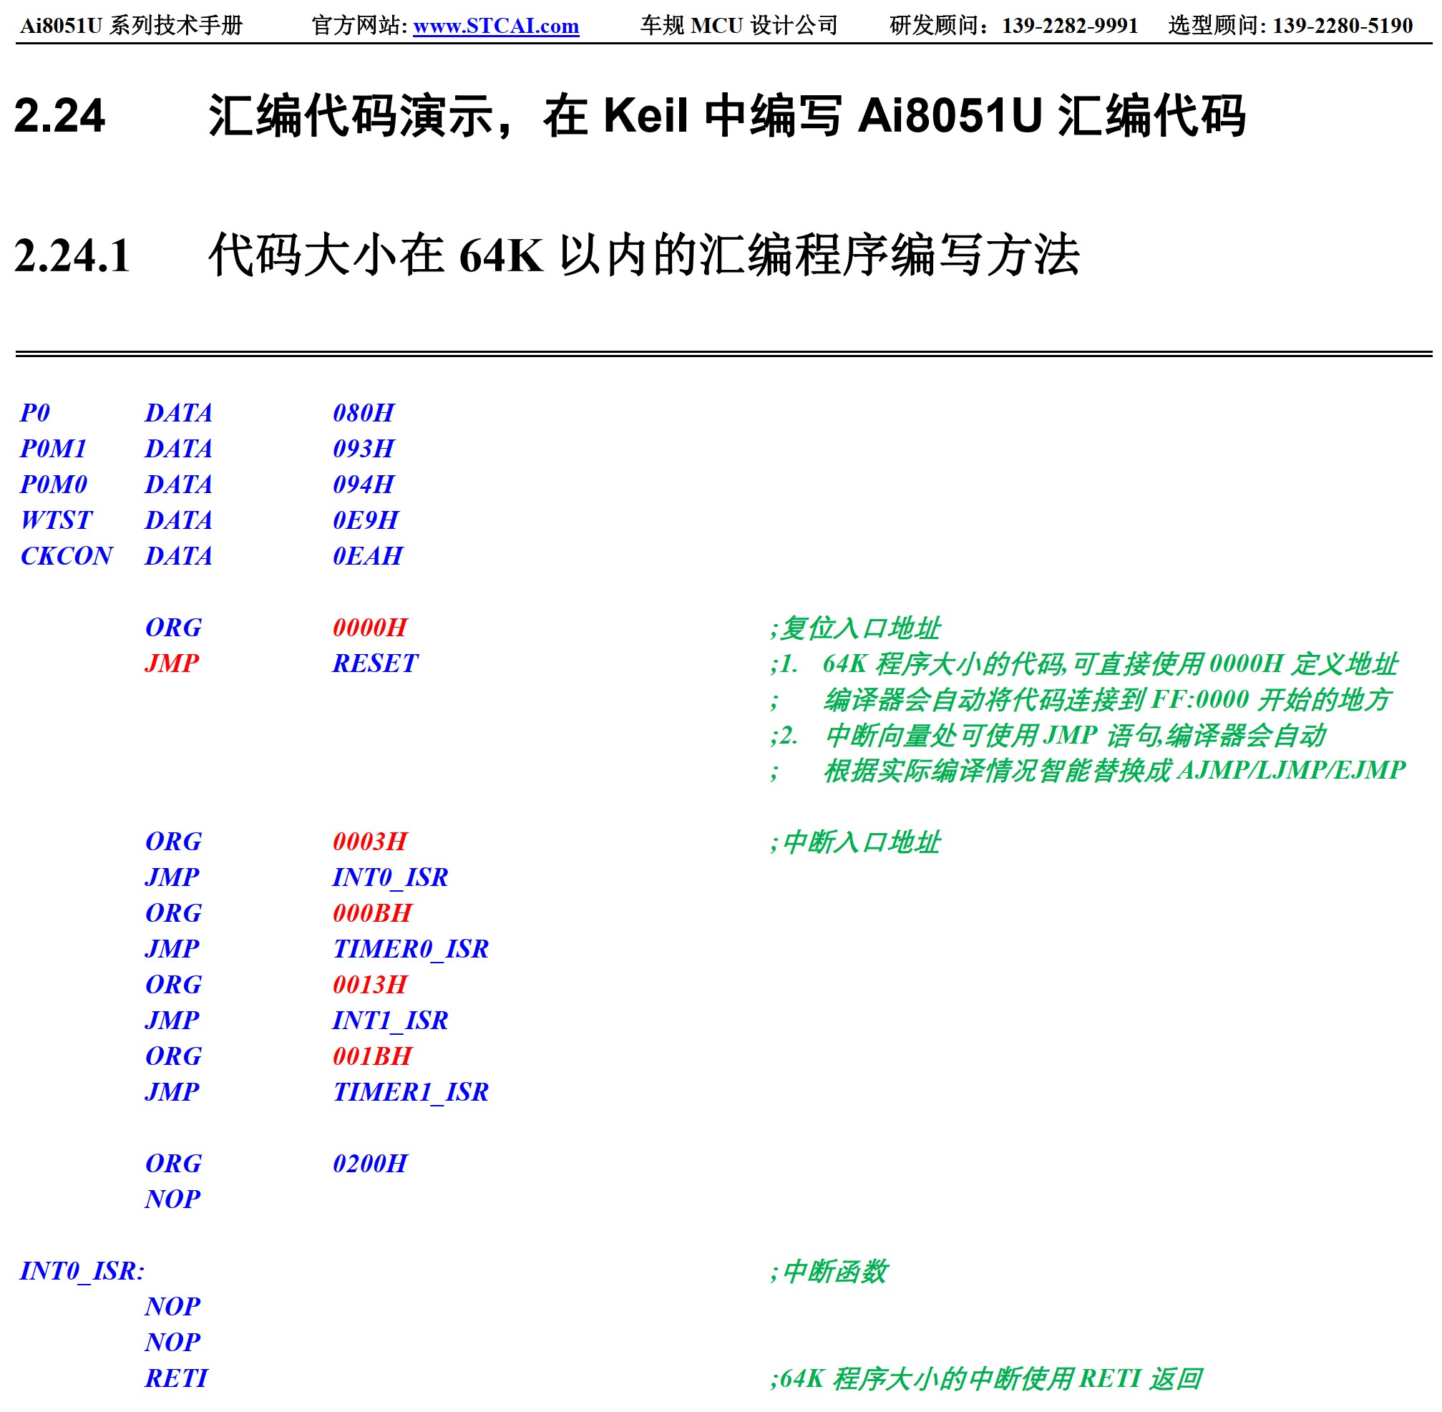Viewport: 1442px width, 1412px height.
Task: Click the label "RESET" after JMP
Action: [x=374, y=663]
